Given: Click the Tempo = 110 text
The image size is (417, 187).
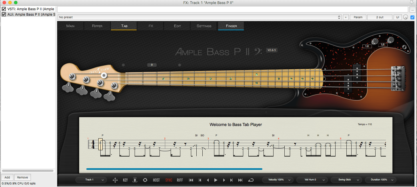Looking at the screenshot, I should click(x=365, y=124).
